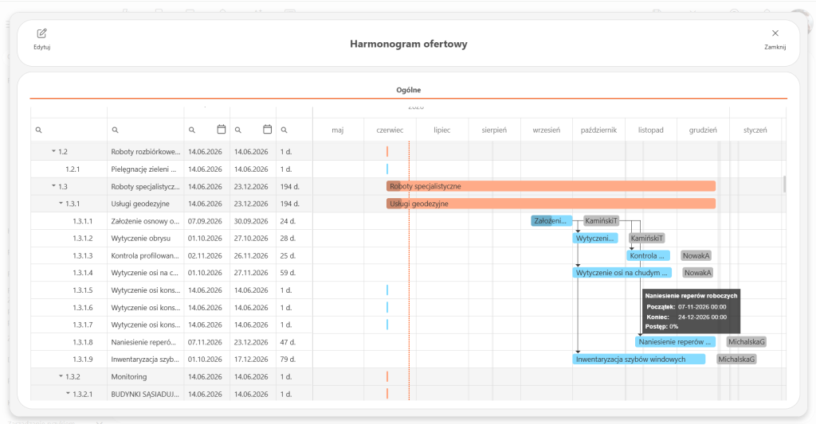Open calendar picker in end date filter
This screenshot has height=424, width=816.
(x=267, y=130)
